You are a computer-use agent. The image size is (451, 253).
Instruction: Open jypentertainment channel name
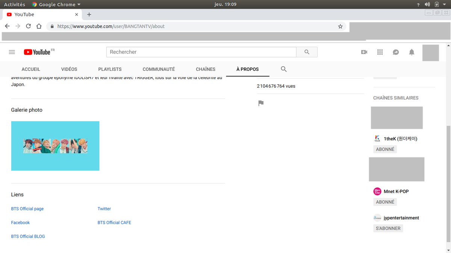(401, 218)
